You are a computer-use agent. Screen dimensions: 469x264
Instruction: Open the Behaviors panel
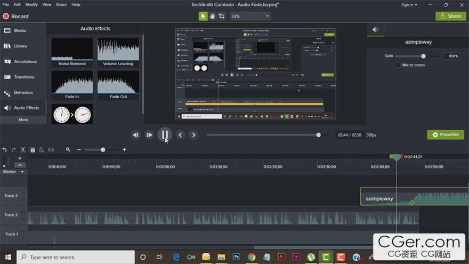pyautogui.click(x=23, y=92)
